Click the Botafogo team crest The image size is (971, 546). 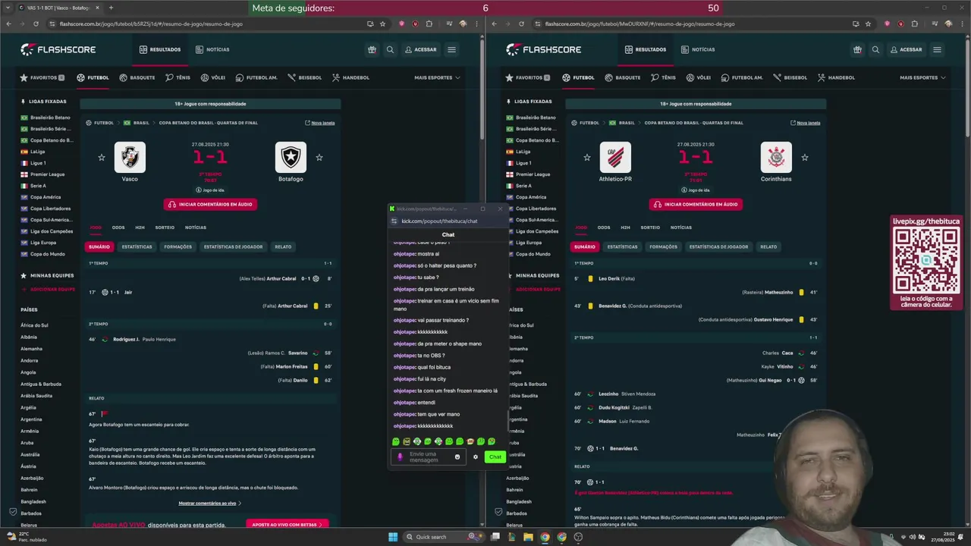pos(291,157)
